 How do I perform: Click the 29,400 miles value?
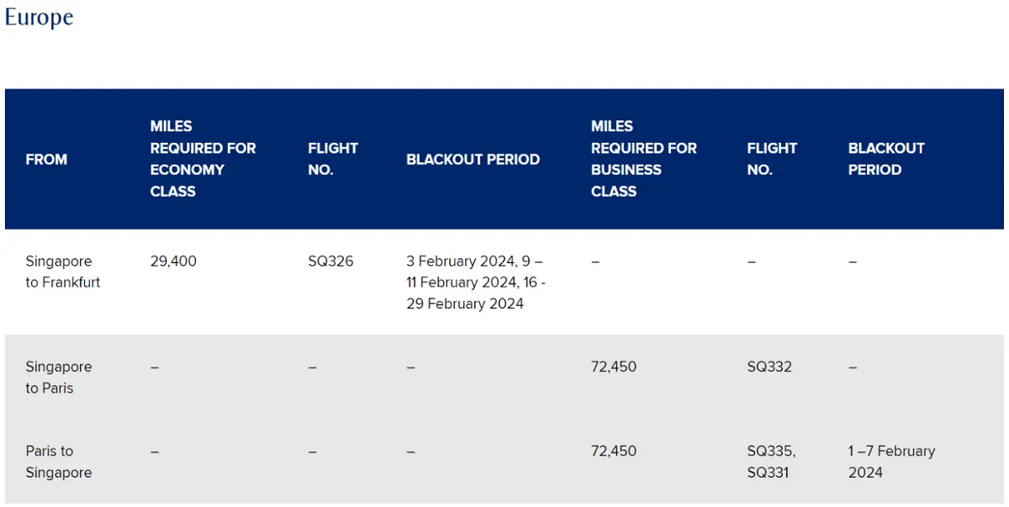pyautogui.click(x=173, y=261)
